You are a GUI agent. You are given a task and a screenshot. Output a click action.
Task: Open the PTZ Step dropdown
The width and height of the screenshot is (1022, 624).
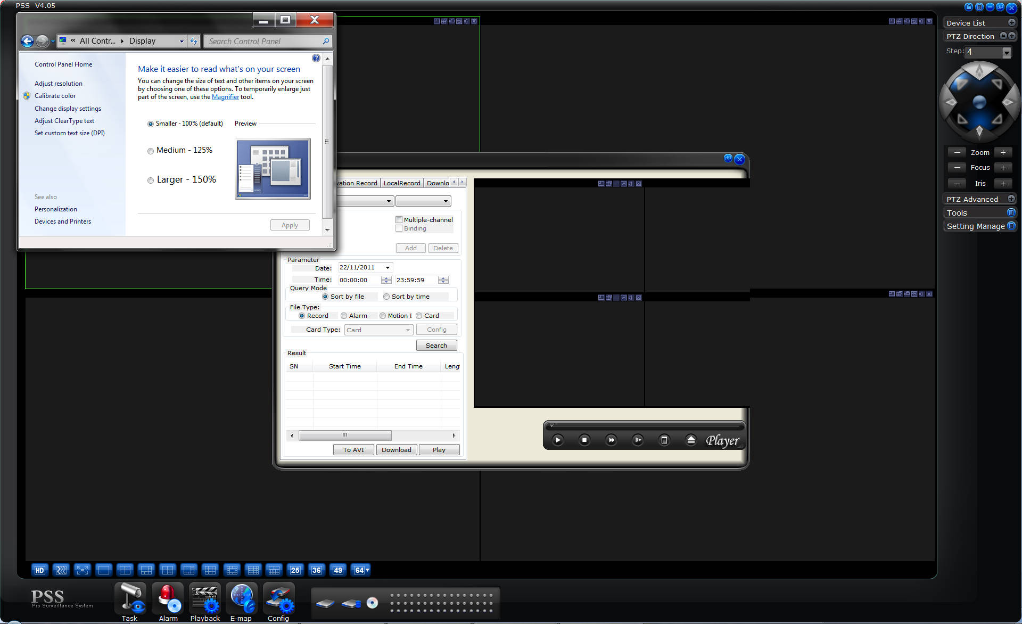pyautogui.click(x=1006, y=52)
